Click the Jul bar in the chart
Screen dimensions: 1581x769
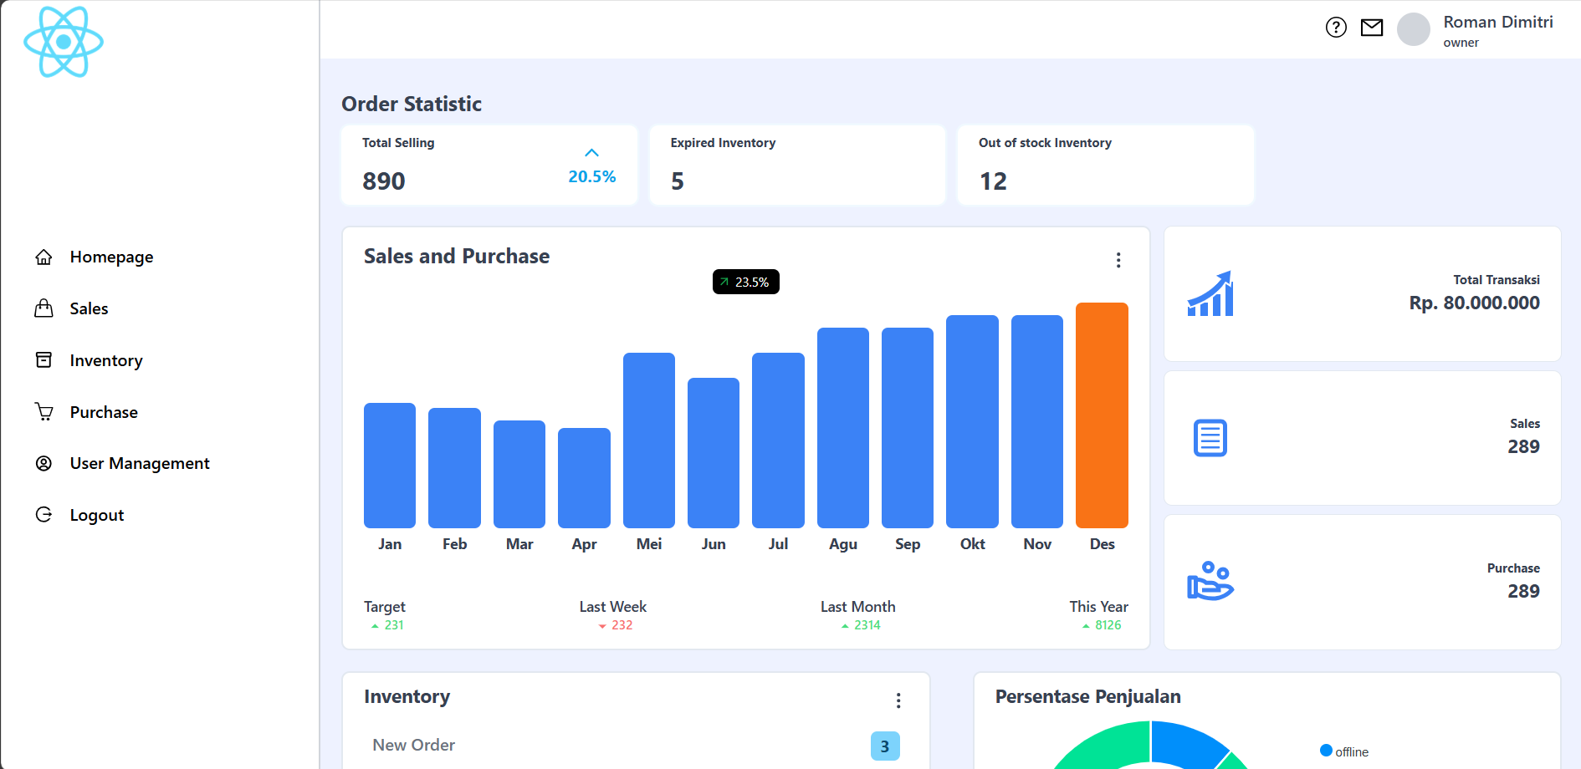pyautogui.click(x=778, y=441)
